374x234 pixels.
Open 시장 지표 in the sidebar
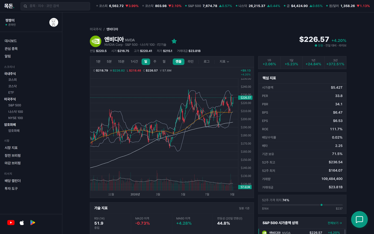[x=11, y=148]
